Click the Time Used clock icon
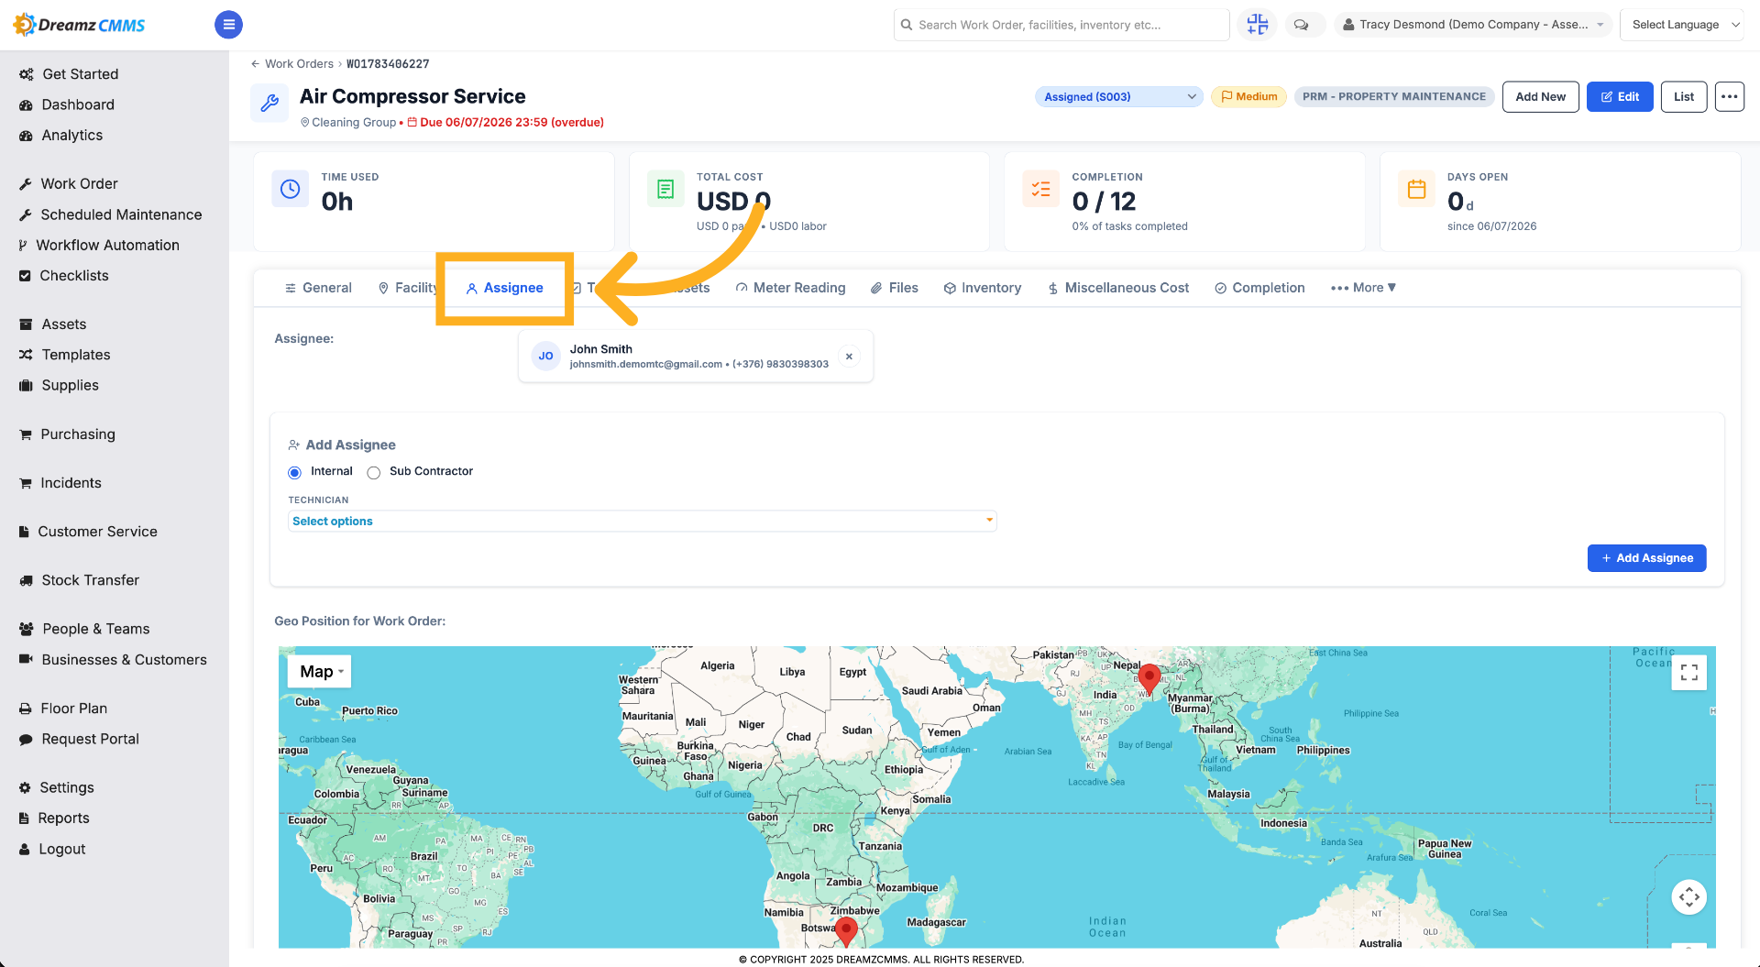This screenshot has width=1760, height=967. pyautogui.click(x=290, y=189)
